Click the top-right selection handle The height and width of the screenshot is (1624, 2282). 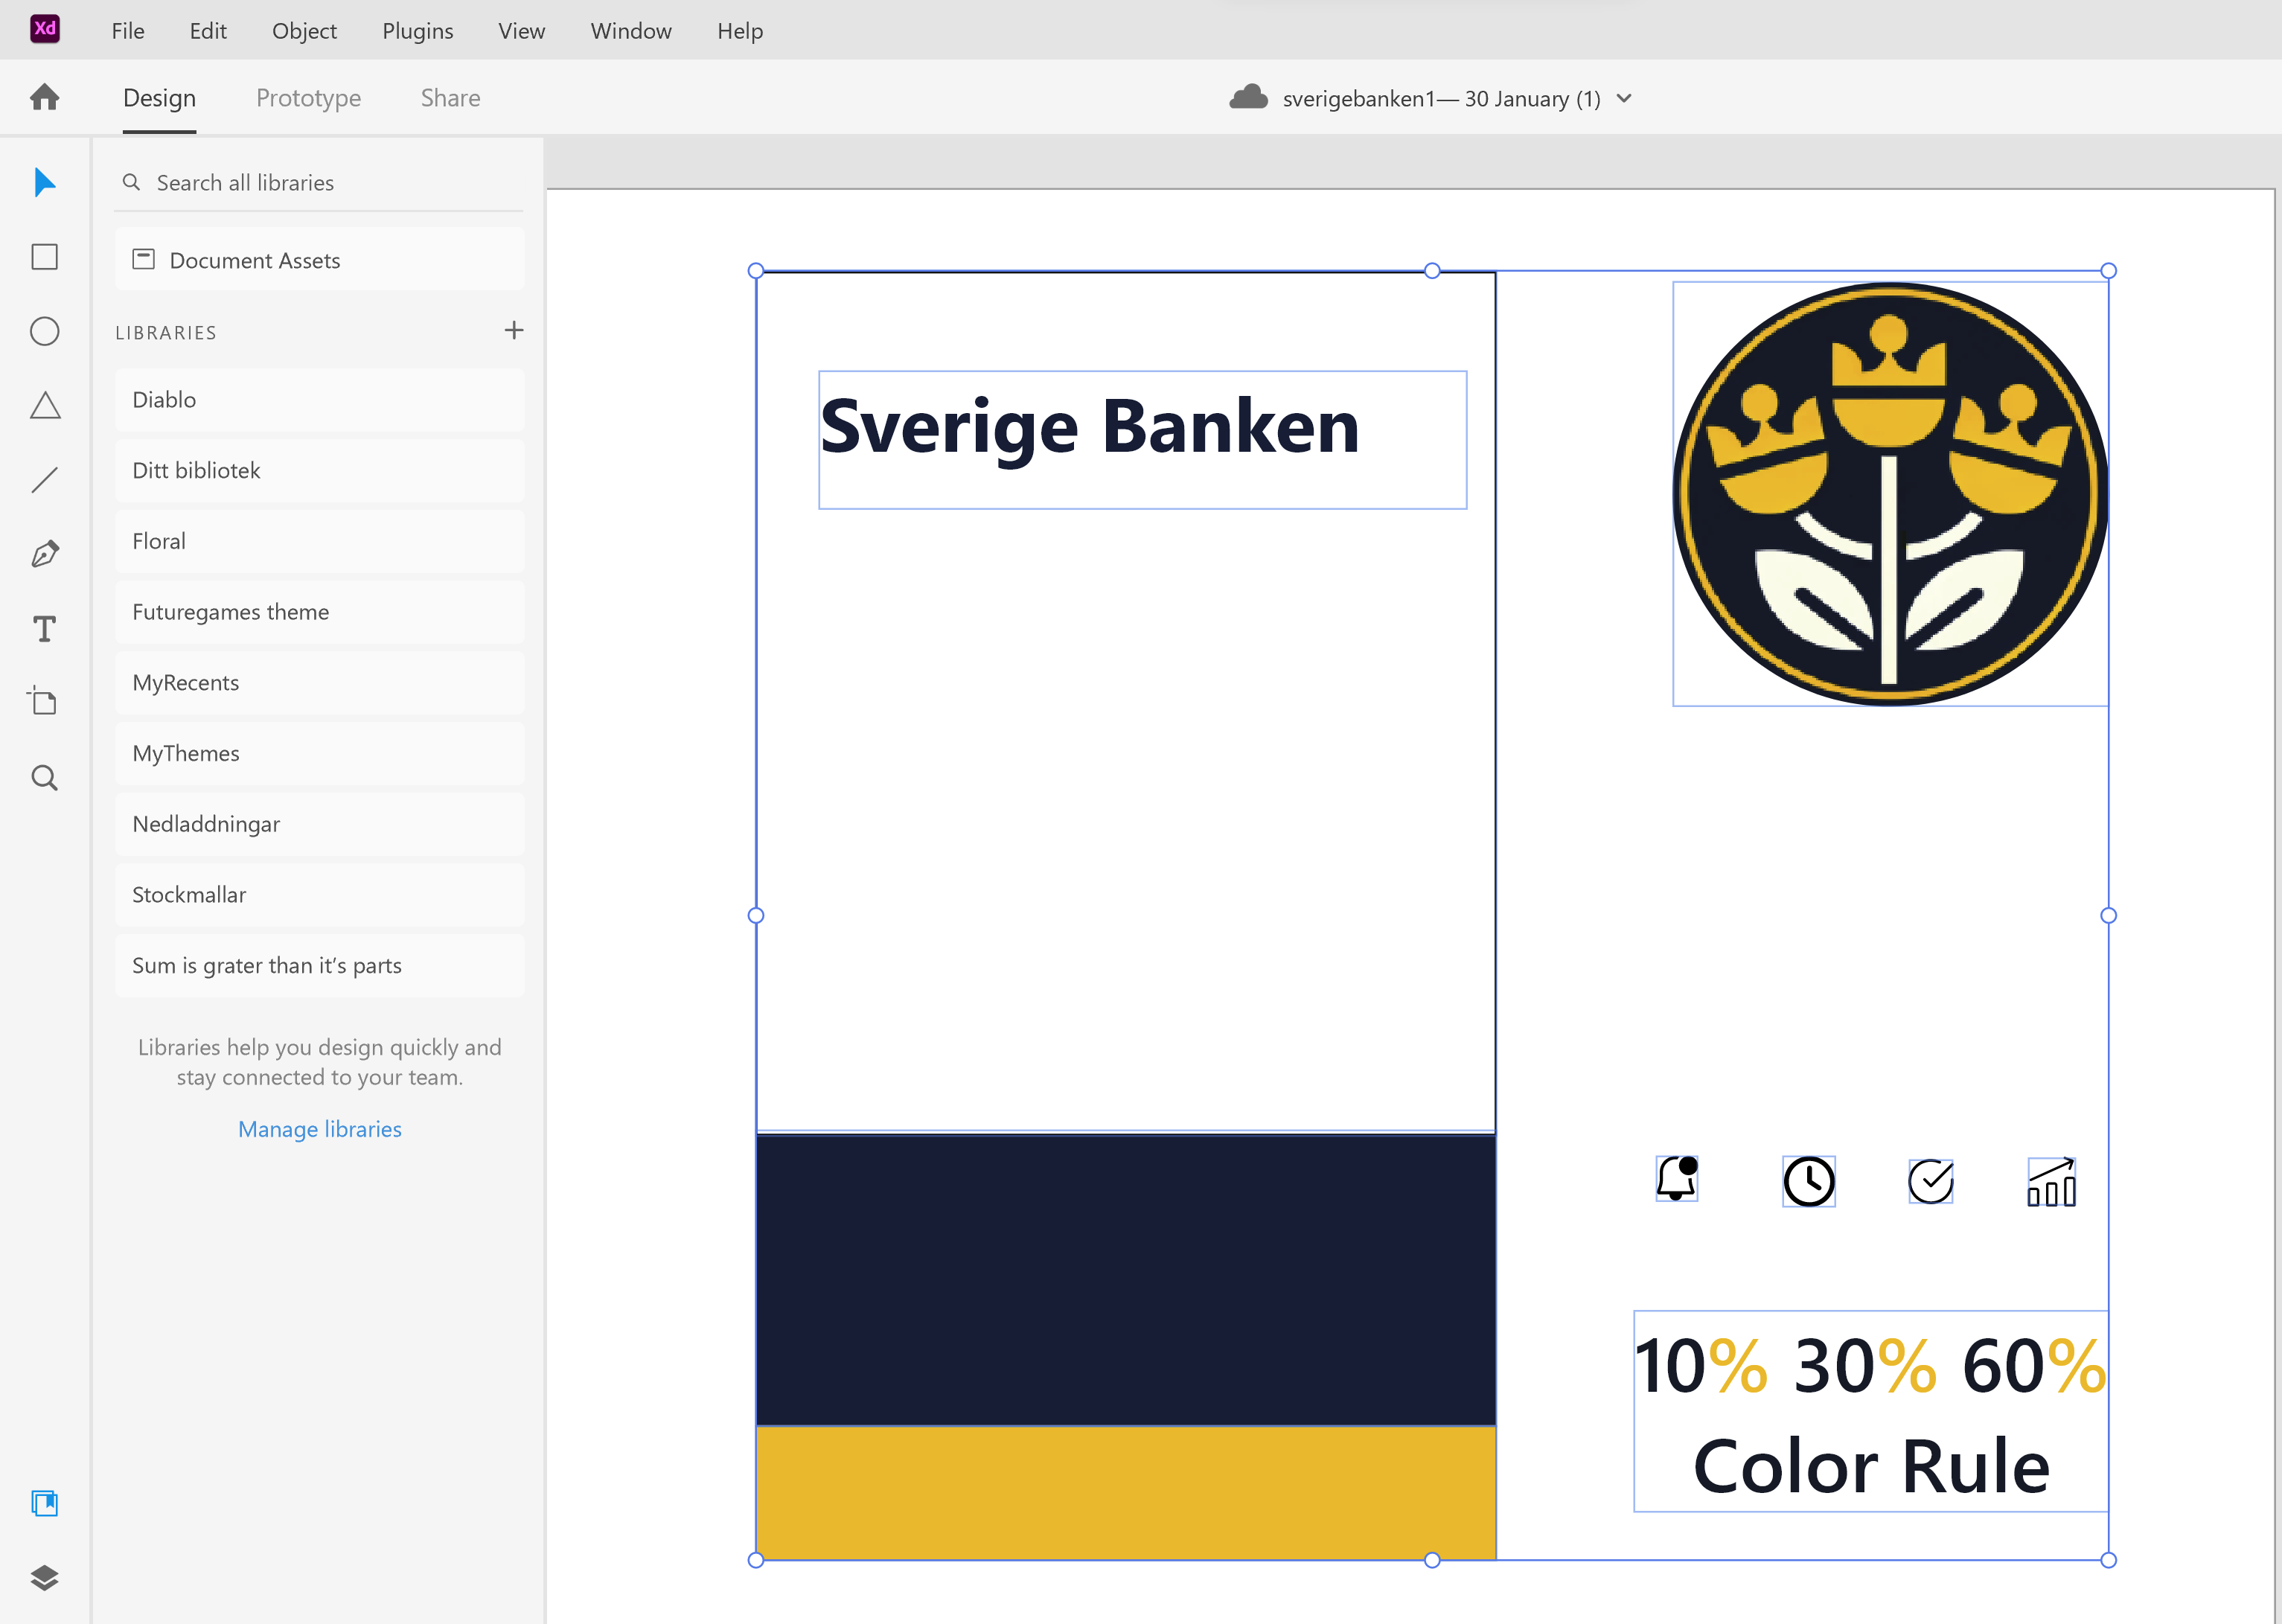[2108, 270]
